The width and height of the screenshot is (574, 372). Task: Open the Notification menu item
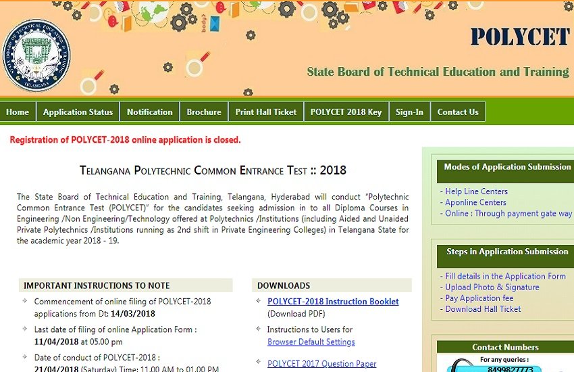click(x=149, y=112)
